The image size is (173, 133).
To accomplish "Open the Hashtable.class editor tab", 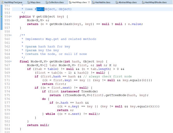I will pyautogui.click(x=103, y=2).
